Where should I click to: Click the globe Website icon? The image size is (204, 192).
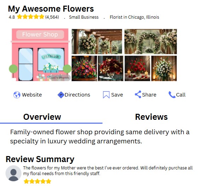[x=17, y=95]
